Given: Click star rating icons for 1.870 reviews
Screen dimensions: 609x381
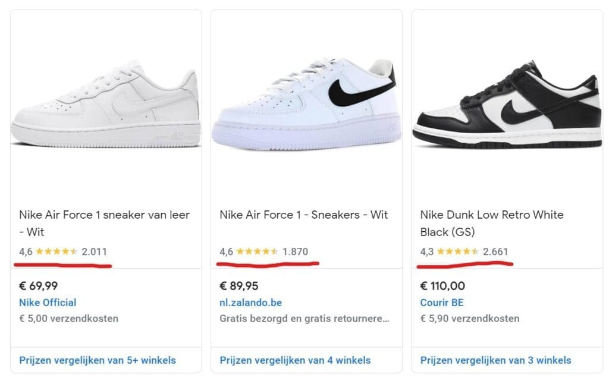Looking at the screenshot, I should coord(258,251).
